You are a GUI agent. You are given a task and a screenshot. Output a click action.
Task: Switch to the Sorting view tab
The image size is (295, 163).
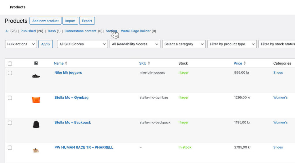pyautogui.click(x=111, y=31)
